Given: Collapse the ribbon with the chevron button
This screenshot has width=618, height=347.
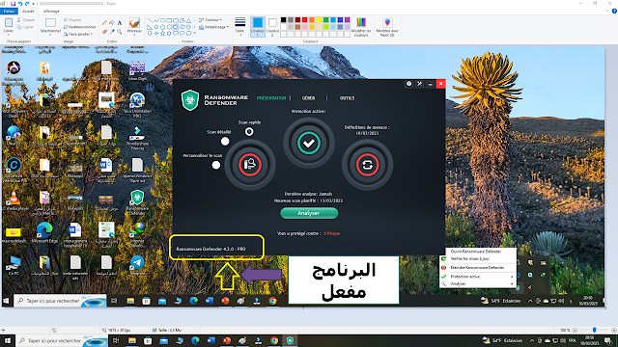Looking at the screenshot, I should pos(607,11).
